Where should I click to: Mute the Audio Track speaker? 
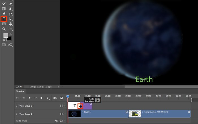[56, 121]
